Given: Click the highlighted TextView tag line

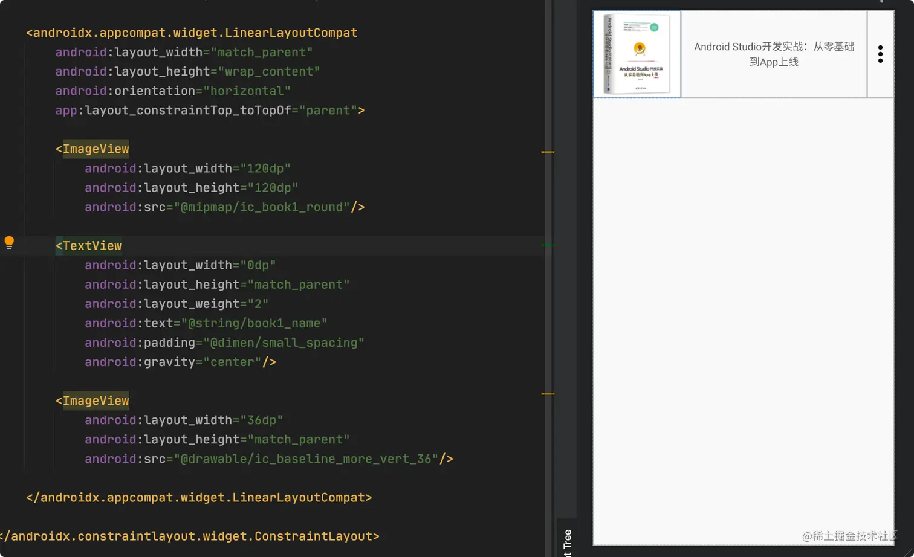Looking at the screenshot, I should [89, 245].
